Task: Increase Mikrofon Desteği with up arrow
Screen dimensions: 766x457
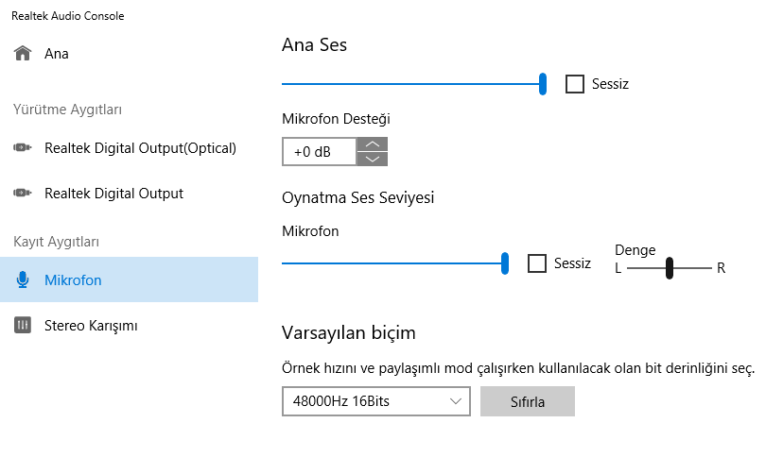Action: click(373, 144)
